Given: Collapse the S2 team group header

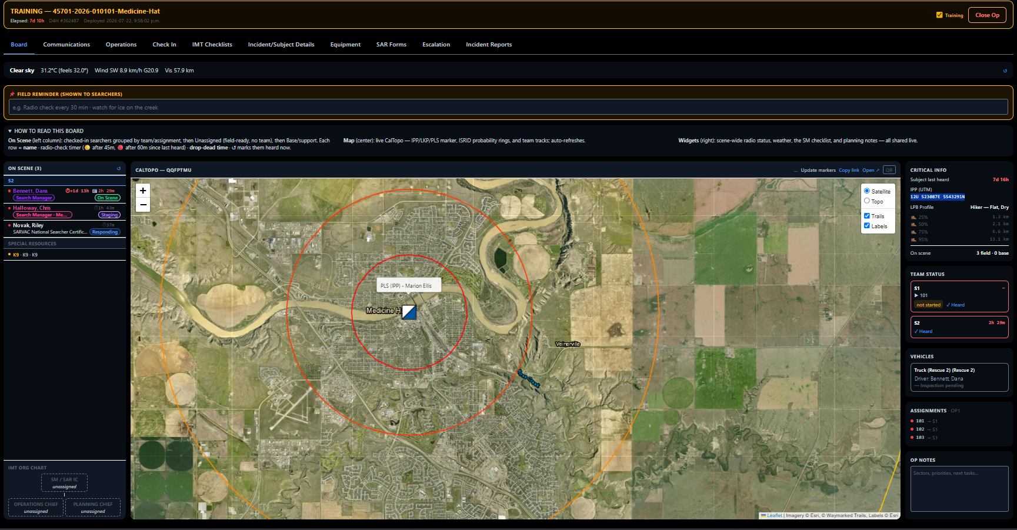Looking at the screenshot, I should coord(65,181).
